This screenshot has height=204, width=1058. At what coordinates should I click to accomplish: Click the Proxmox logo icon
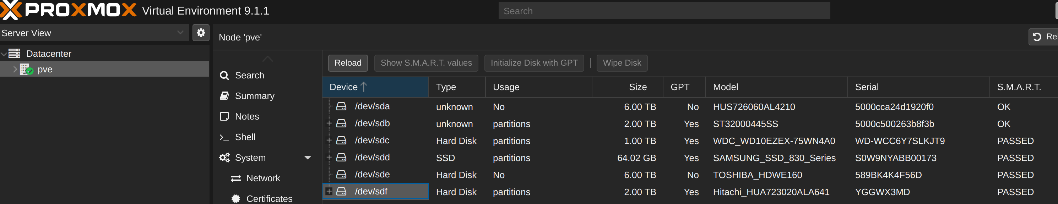click(x=11, y=10)
